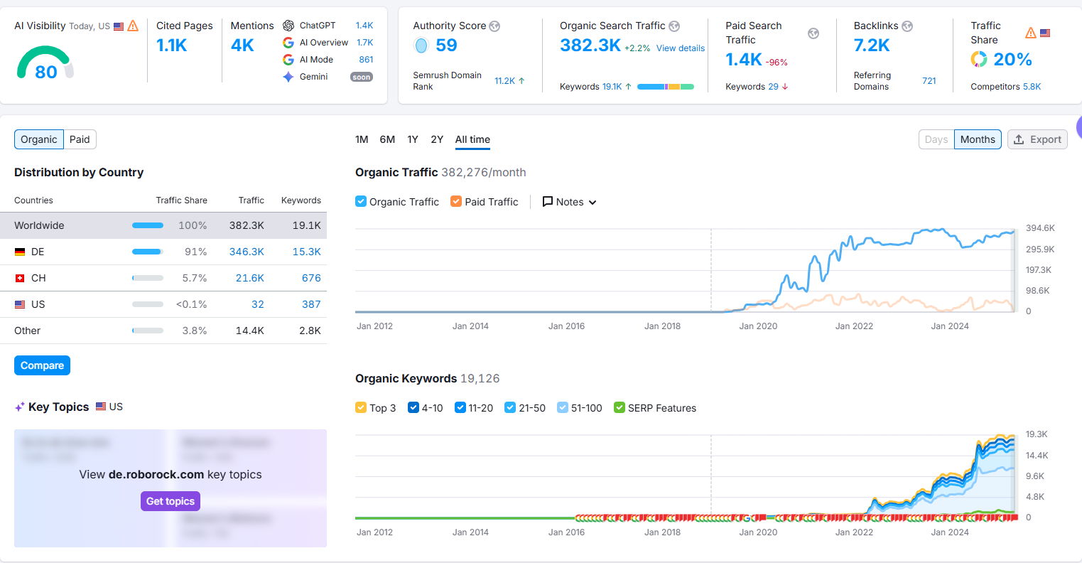The width and height of the screenshot is (1082, 563).
Task: Click the Get topics button
Action: (171, 501)
